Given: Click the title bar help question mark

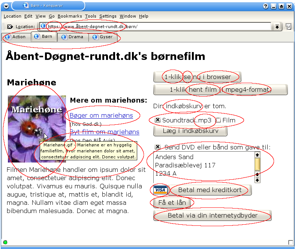Looking at the screenshot, I should click(265, 6).
